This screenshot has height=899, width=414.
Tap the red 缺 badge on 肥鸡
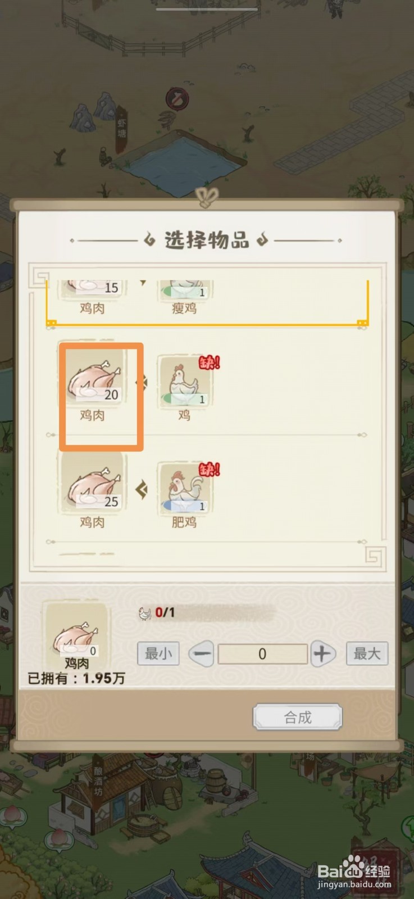[210, 469]
